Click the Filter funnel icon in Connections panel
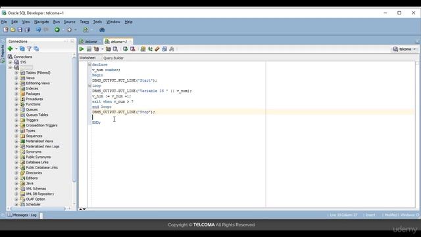Viewport: 421px width, 237px height. (x=29, y=49)
